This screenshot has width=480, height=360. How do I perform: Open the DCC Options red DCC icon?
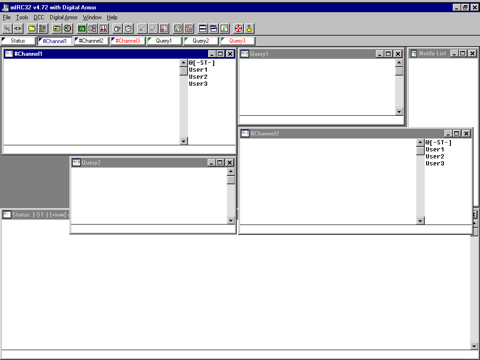164,29
